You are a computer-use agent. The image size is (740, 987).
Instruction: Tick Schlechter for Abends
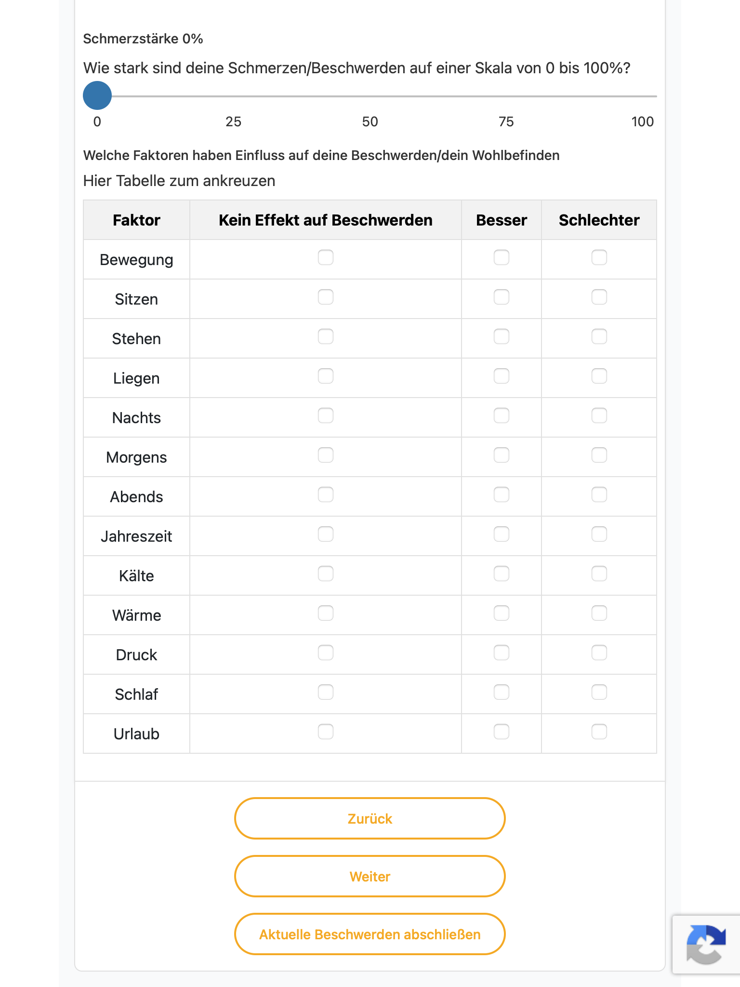pos(599,494)
